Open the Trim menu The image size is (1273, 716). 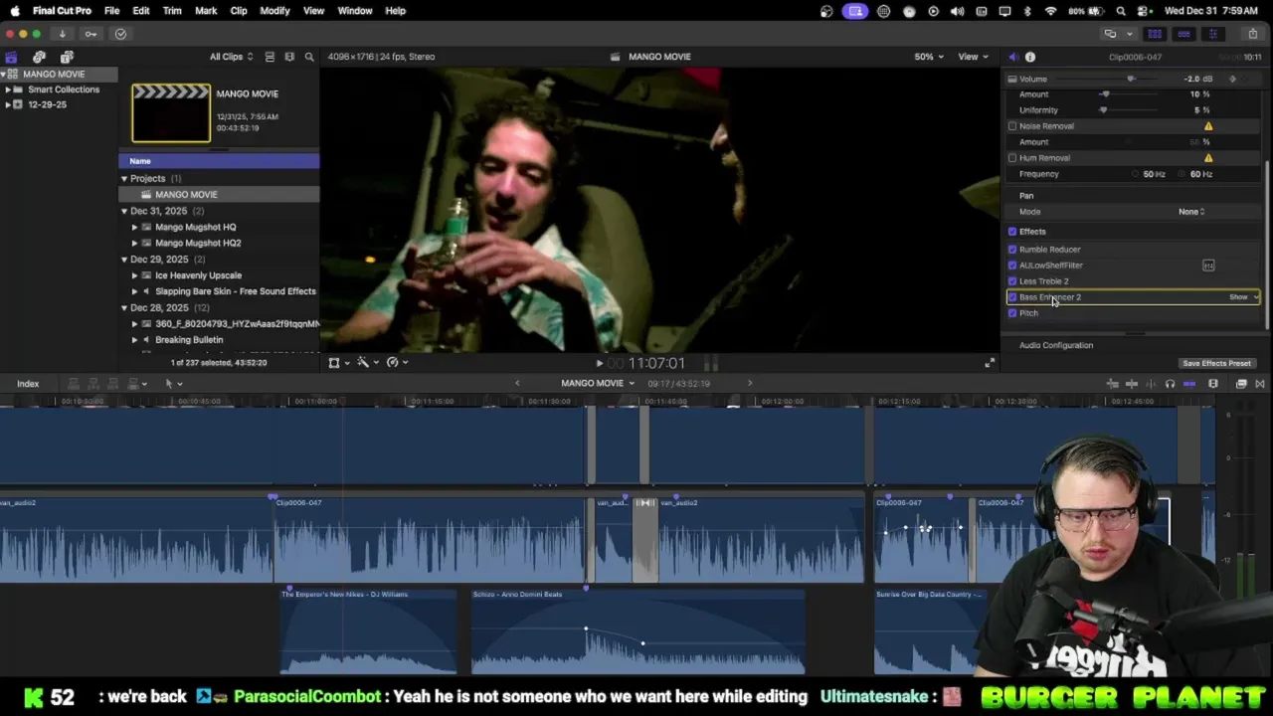pos(172,11)
